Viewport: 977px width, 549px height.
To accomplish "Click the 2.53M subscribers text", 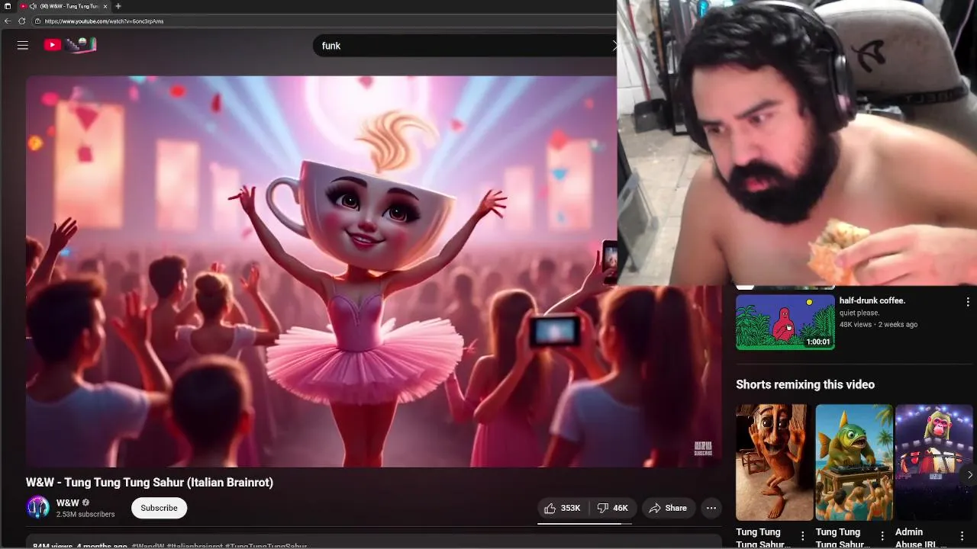I will click(85, 515).
